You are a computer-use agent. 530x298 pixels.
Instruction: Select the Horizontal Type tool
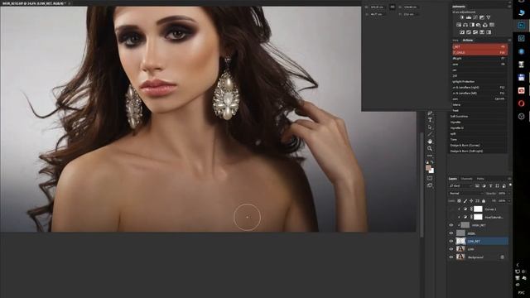click(430, 120)
